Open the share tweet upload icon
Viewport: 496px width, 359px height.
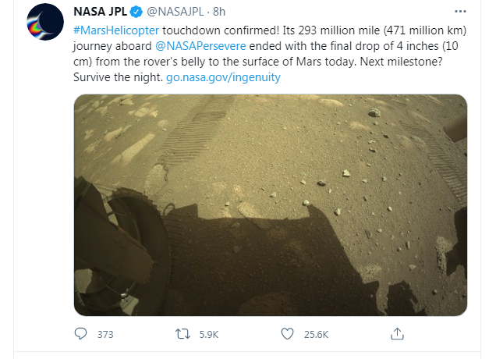coord(397,334)
